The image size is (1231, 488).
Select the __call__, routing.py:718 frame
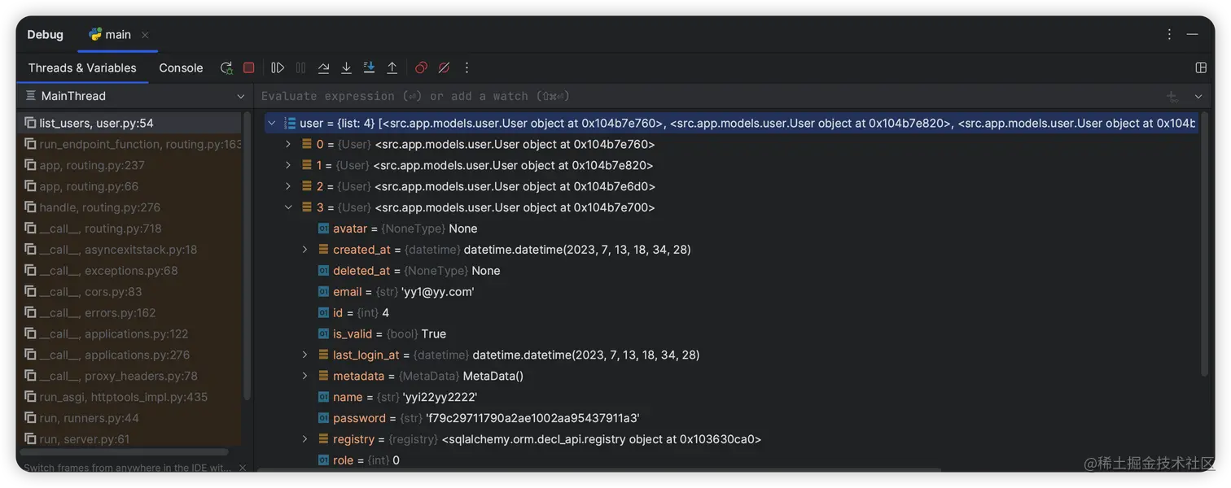[x=130, y=229]
